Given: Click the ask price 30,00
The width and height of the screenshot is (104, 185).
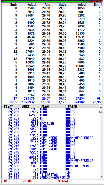Looking at the screenshot, I should [62, 34].
